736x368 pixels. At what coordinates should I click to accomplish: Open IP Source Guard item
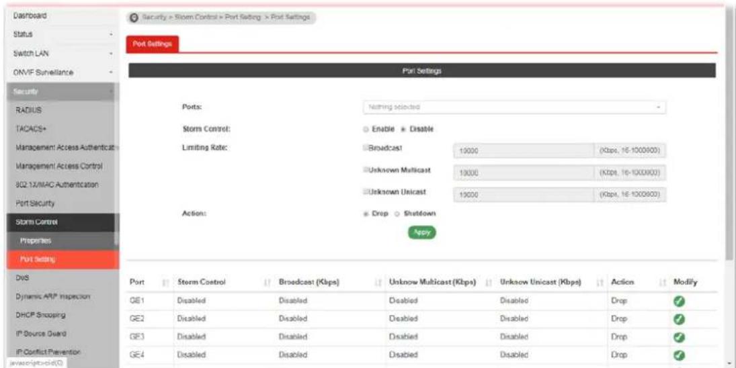click(63, 334)
